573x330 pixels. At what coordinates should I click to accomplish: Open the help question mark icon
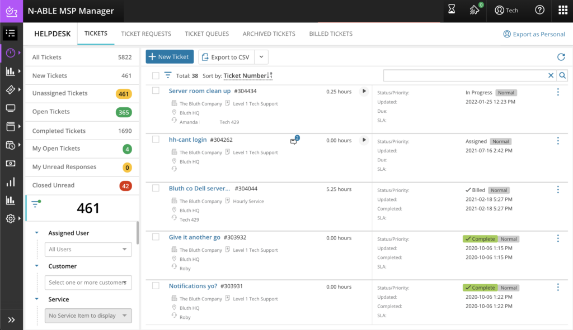540,10
